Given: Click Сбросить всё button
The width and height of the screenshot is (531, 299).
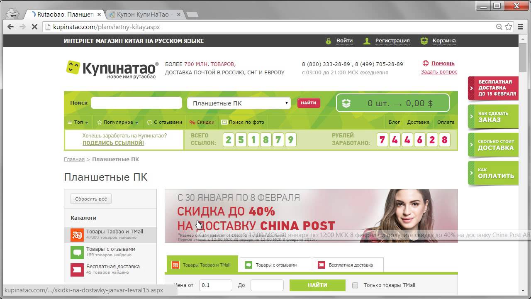Looking at the screenshot, I should click(x=91, y=199).
